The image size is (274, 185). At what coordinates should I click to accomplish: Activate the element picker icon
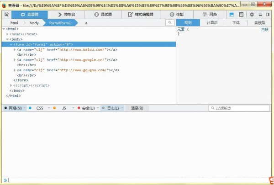[6, 15]
